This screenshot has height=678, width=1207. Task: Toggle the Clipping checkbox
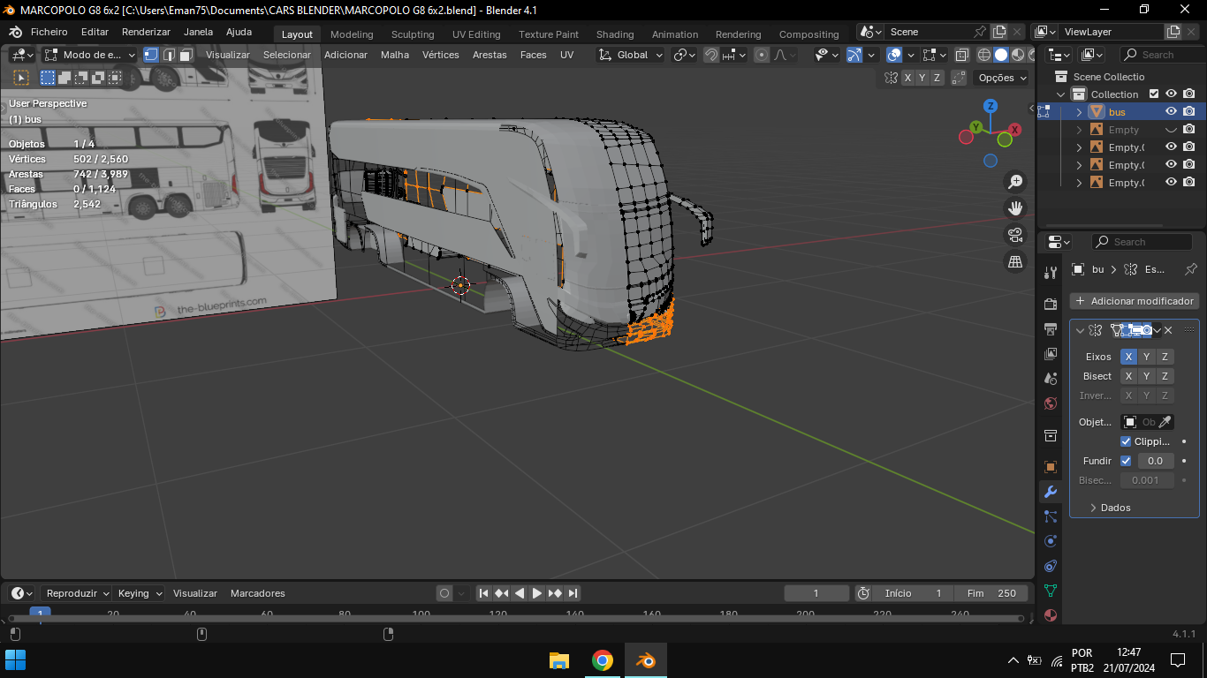[1126, 441]
